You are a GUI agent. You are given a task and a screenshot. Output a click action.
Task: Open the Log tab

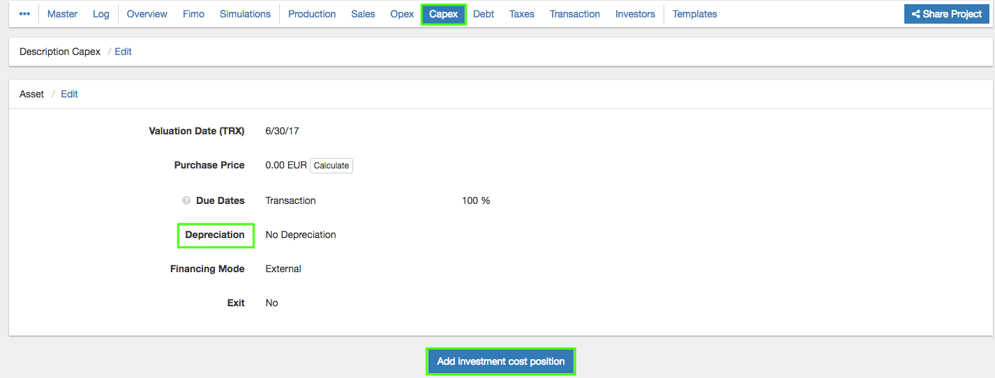[101, 14]
